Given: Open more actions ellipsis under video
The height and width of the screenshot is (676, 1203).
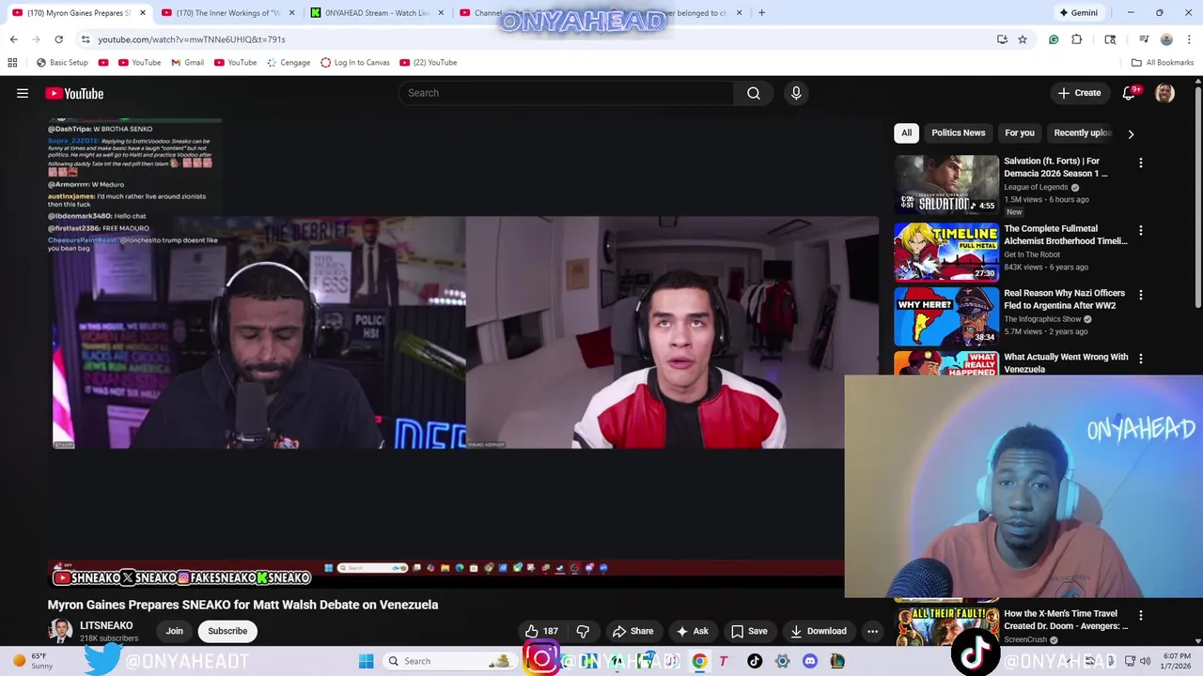Looking at the screenshot, I should pyautogui.click(x=872, y=631).
